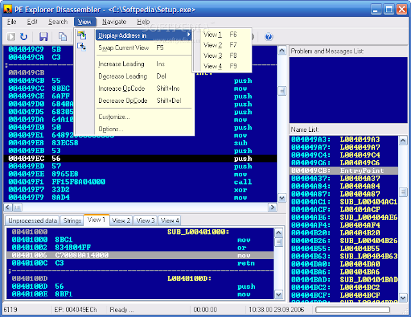Click the Swap Current View menu icon

pyautogui.click(x=82, y=47)
